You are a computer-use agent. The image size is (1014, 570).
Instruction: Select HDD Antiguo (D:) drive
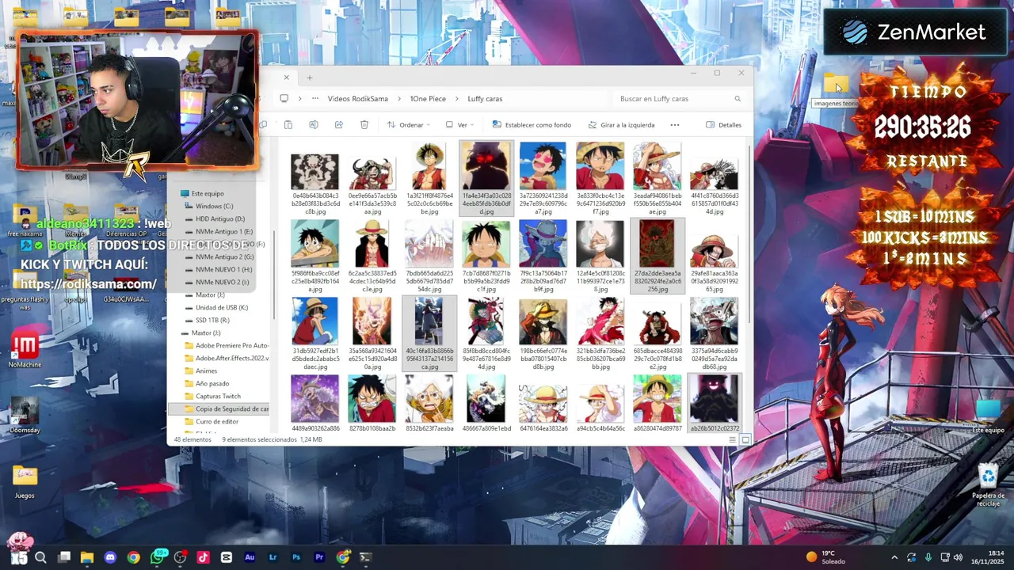pos(220,218)
